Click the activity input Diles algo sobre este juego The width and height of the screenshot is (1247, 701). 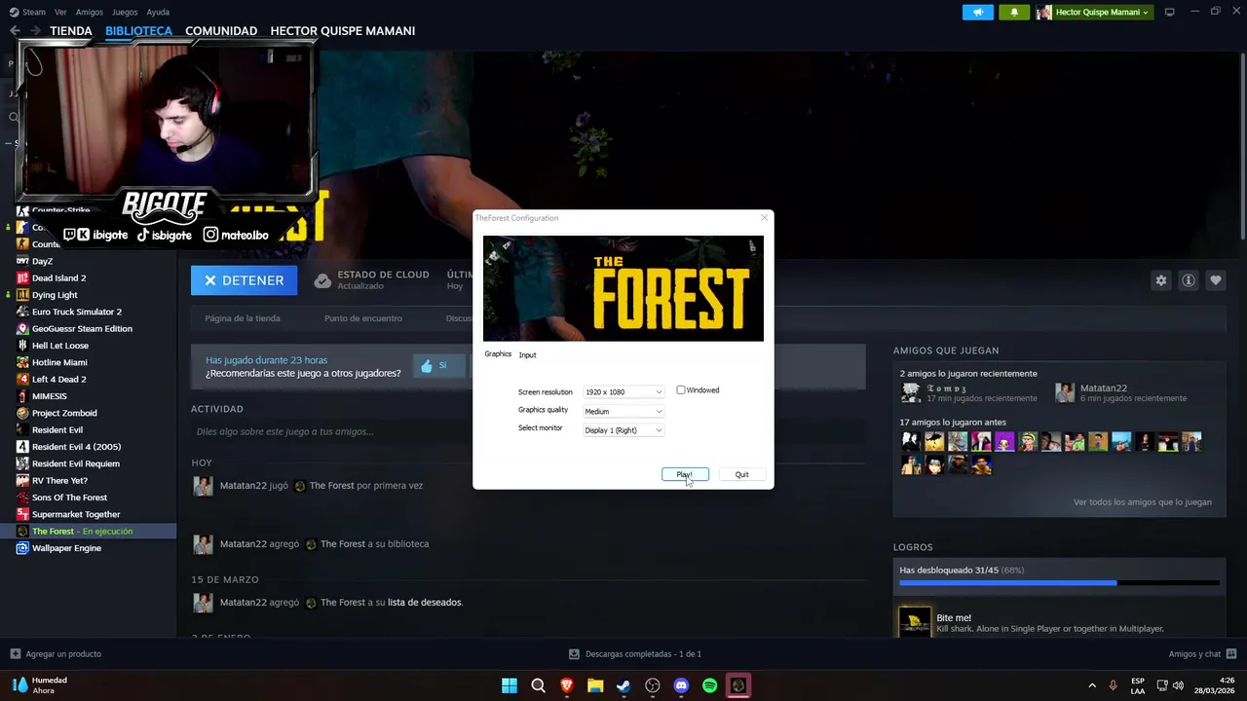tap(526, 431)
